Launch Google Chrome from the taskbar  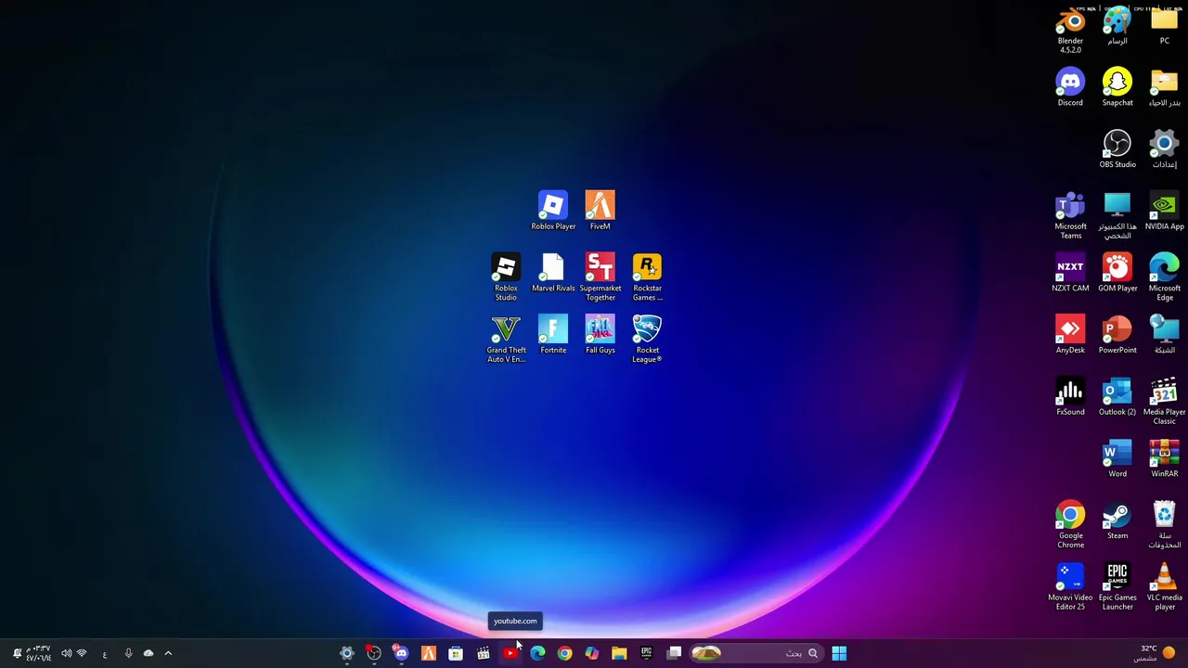[x=564, y=653]
